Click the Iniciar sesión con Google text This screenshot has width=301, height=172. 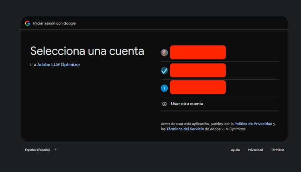click(x=54, y=23)
